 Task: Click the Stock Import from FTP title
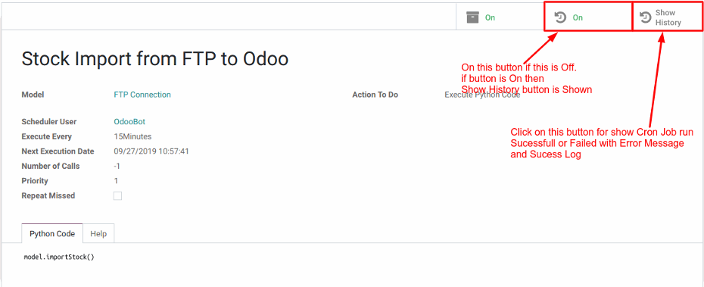pyautogui.click(x=155, y=59)
